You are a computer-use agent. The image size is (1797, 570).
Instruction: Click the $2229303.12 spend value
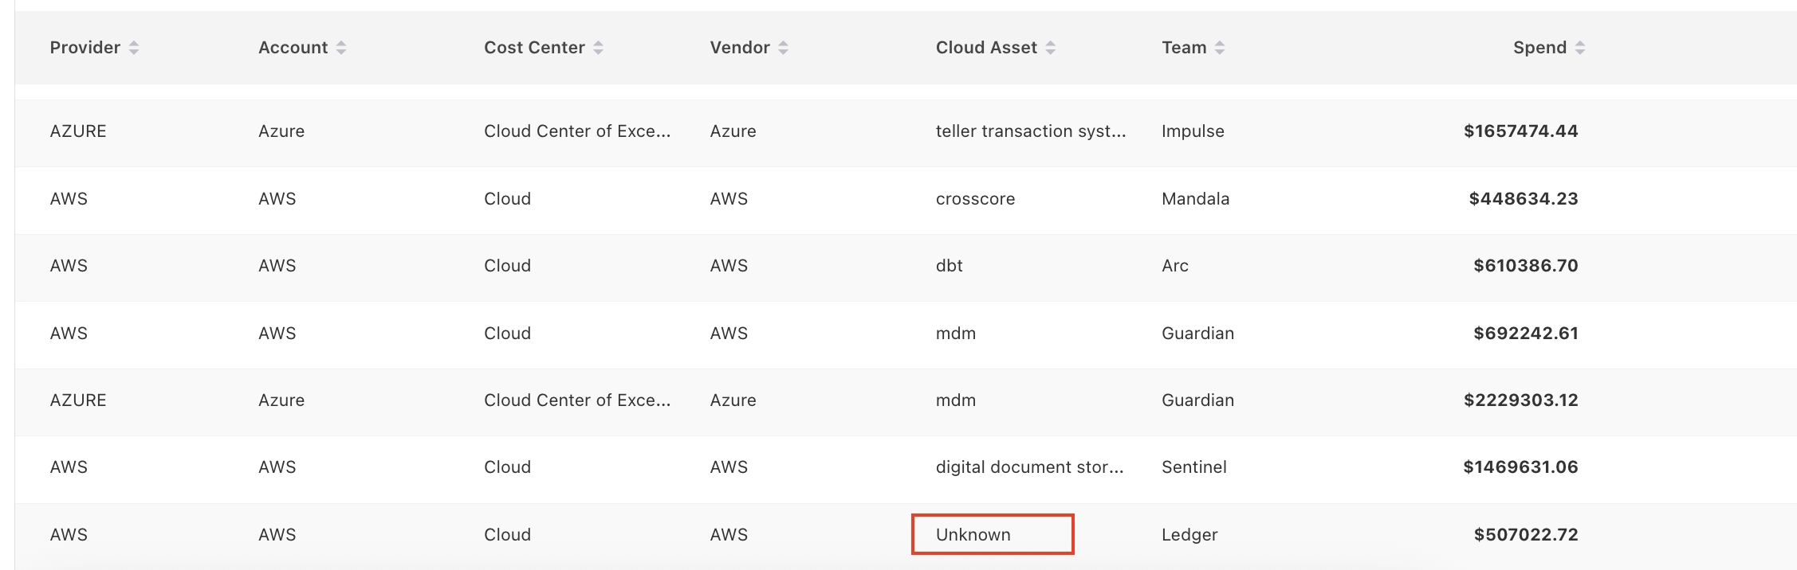pyautogui.click(x=1520, y=400)
